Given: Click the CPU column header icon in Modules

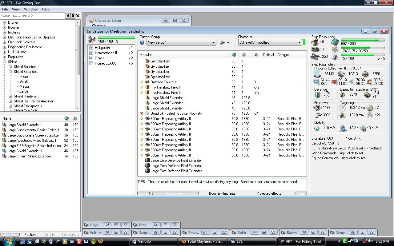Looking at the screenshot, I should coord(234,55).
